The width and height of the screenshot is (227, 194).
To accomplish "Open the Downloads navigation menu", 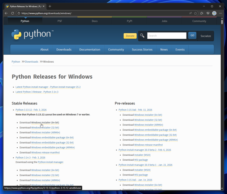I will coord(64,50).
